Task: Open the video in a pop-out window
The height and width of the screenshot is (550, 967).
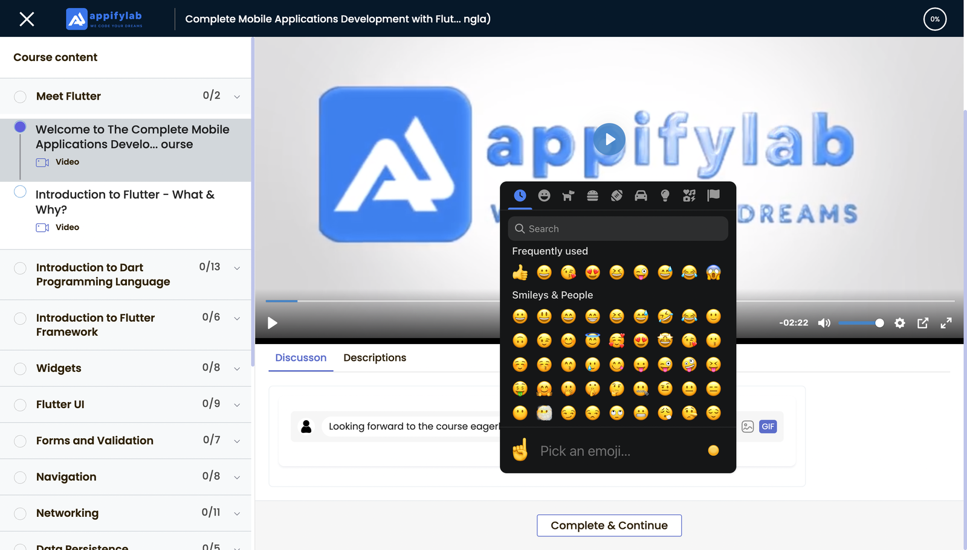Action: point(922,323)
